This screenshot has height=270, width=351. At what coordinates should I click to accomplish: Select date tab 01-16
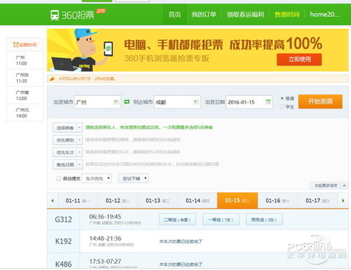pyautogui.click(x=277, y=201)
